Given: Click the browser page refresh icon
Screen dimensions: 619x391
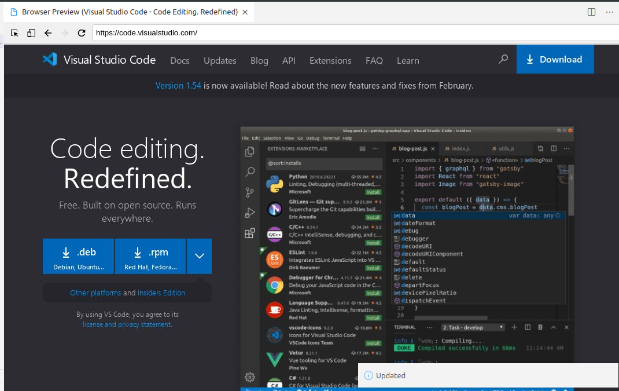Looking at the screenshot, I should pos(82,33).
